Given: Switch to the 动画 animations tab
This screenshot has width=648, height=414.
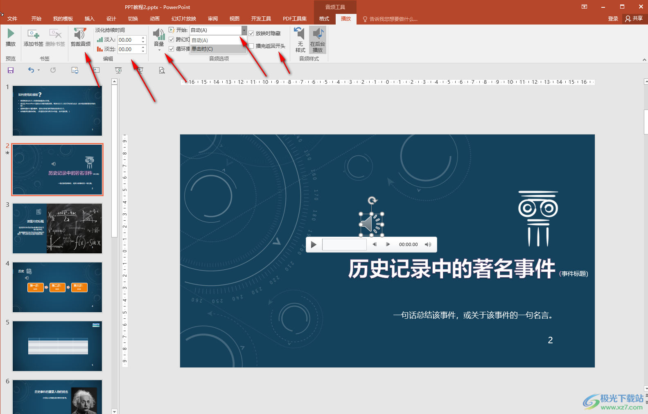Looking at the screenshot, I should click(155, 19).
